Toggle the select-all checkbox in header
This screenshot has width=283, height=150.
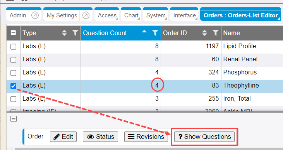click(13, 33)
